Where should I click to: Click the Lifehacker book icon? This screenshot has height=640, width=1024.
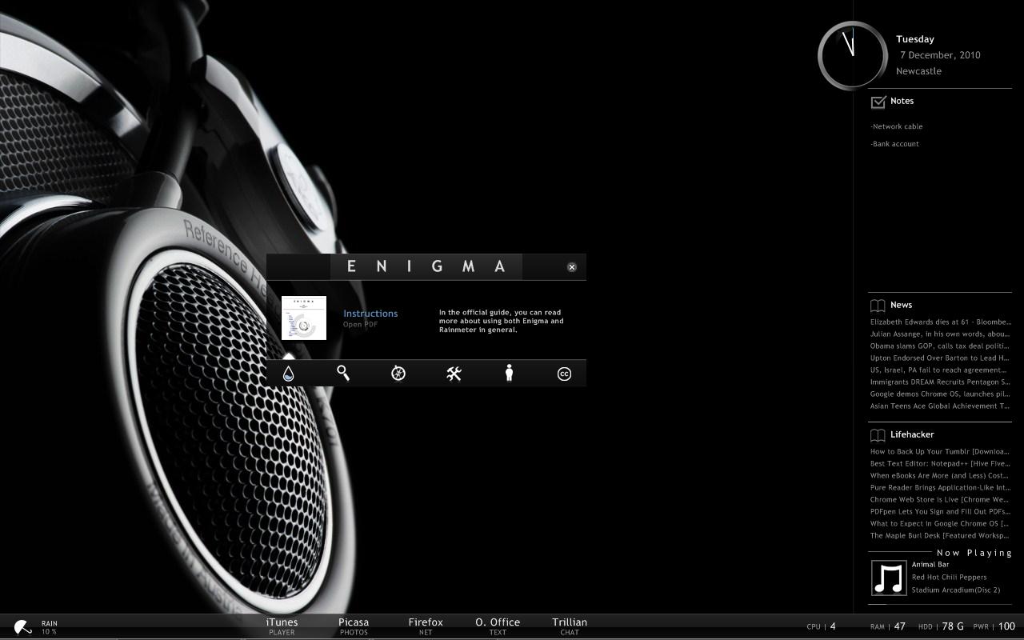pos(878,435)
